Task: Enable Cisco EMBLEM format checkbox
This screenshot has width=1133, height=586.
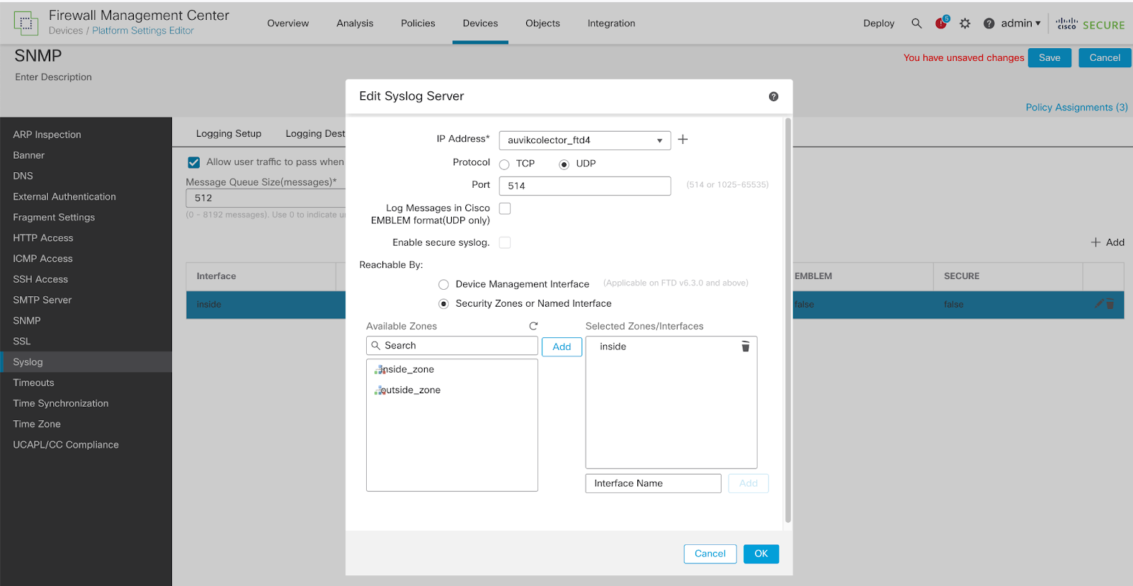Action: 505,208
